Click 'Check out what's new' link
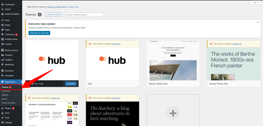263x126 pixels. [56, 7]
